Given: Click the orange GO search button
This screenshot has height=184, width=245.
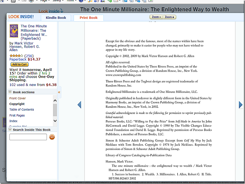Looking at the screenshot, I should [52, 137].
